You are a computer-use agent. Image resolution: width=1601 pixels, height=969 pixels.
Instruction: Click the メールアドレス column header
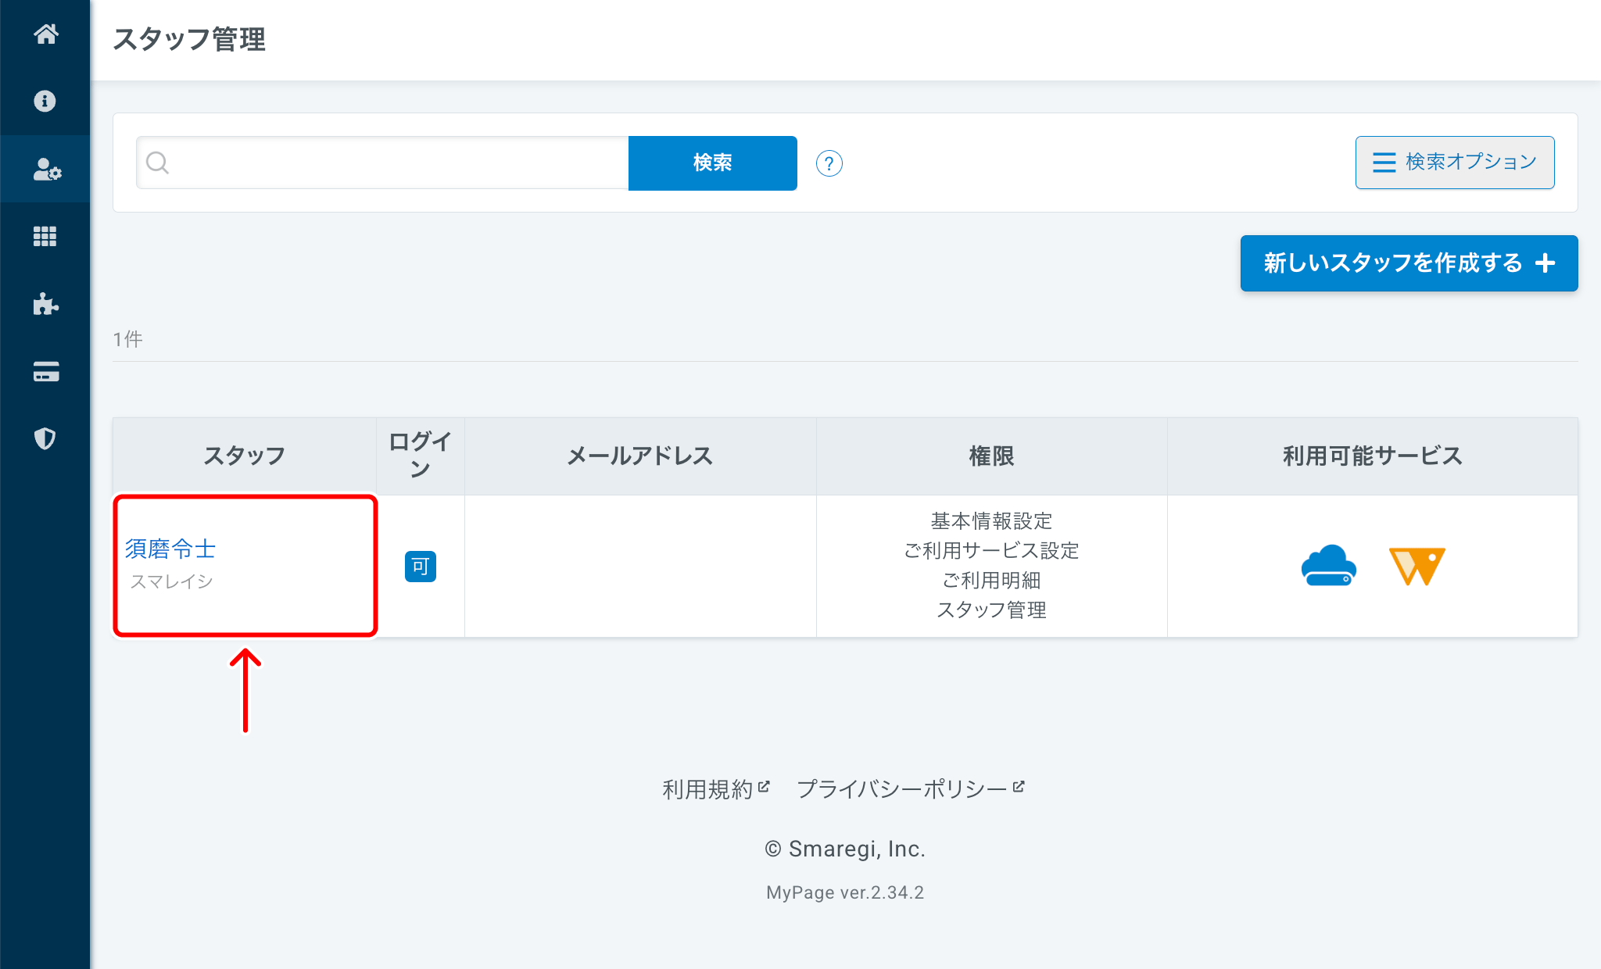[640, 456]
